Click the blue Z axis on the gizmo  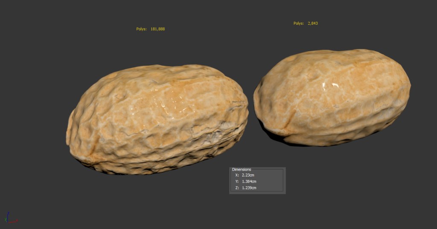tap(8, 214)
